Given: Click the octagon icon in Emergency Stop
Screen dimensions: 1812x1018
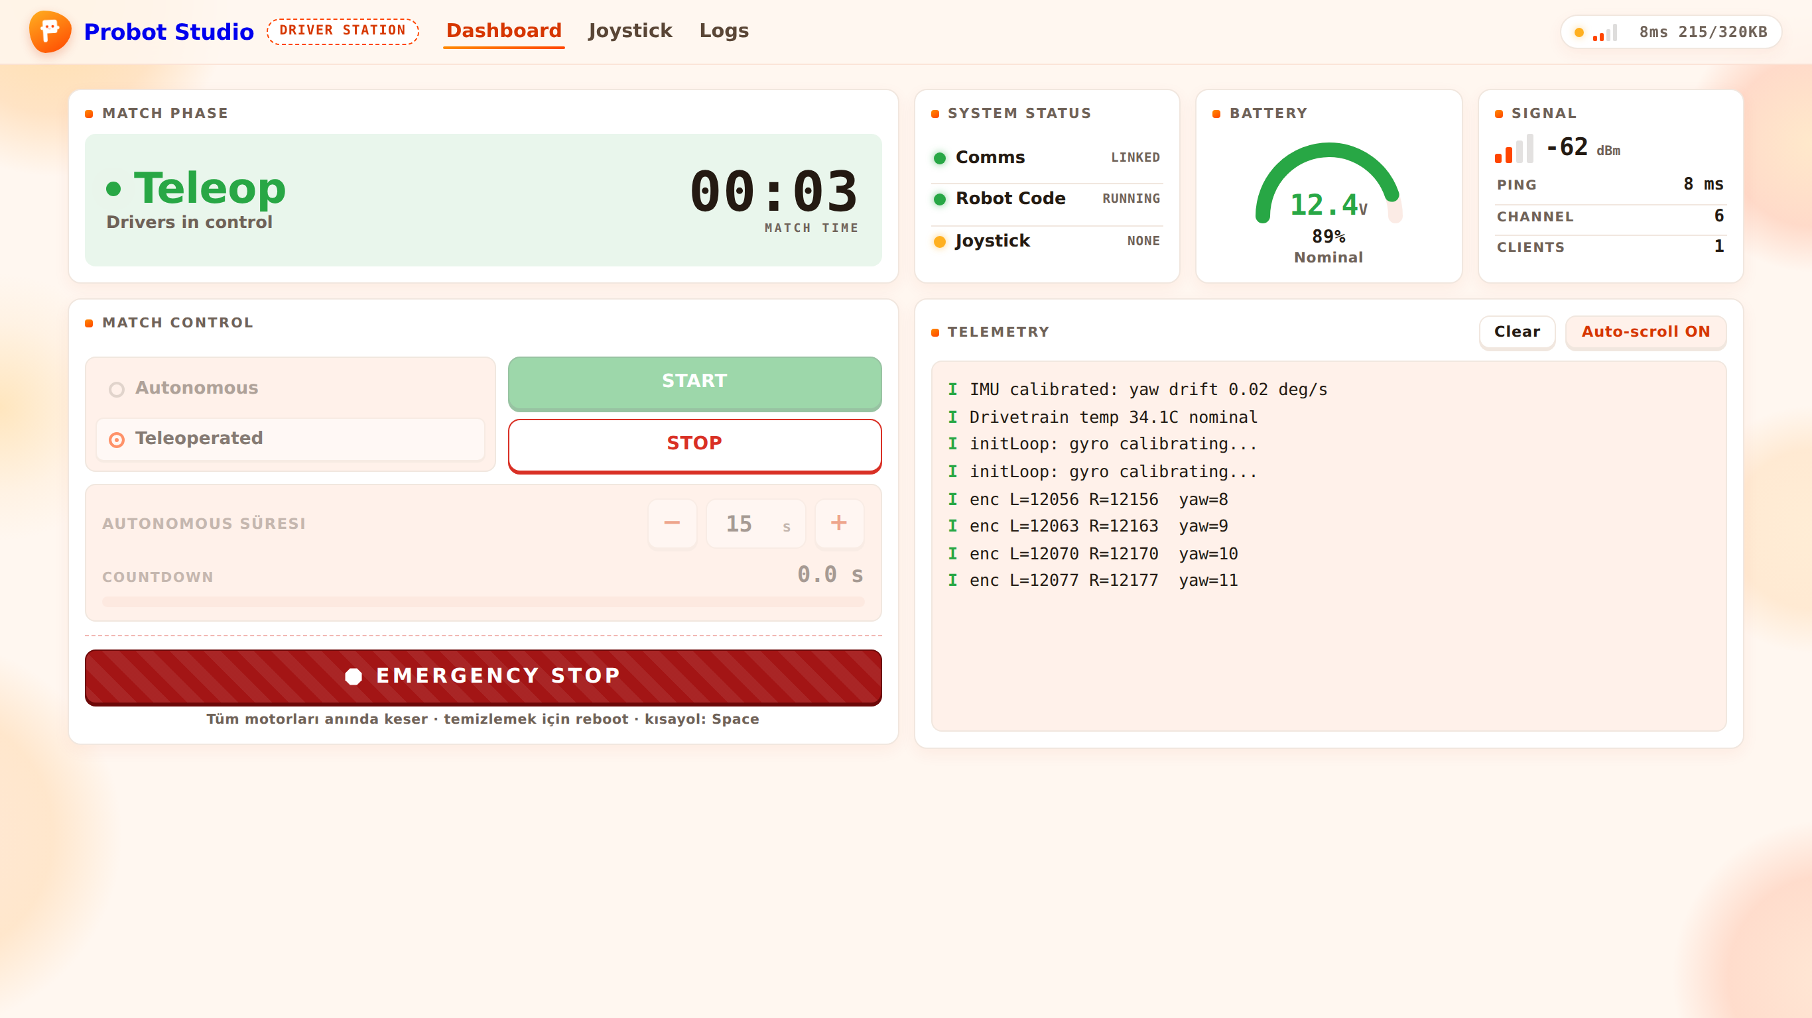Looking at the screenshot, I should click(x=354, y=676).
